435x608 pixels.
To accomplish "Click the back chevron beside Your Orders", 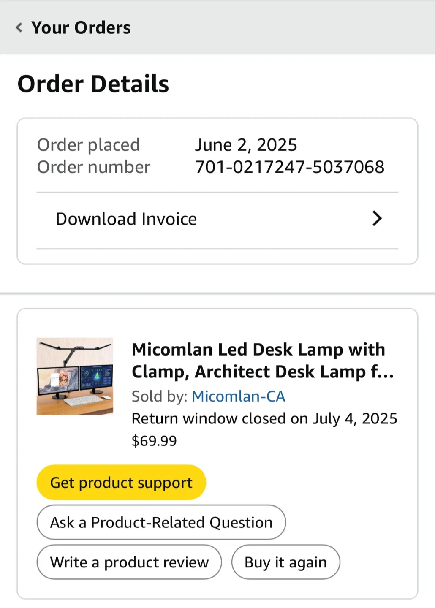I will pos(19,27).
